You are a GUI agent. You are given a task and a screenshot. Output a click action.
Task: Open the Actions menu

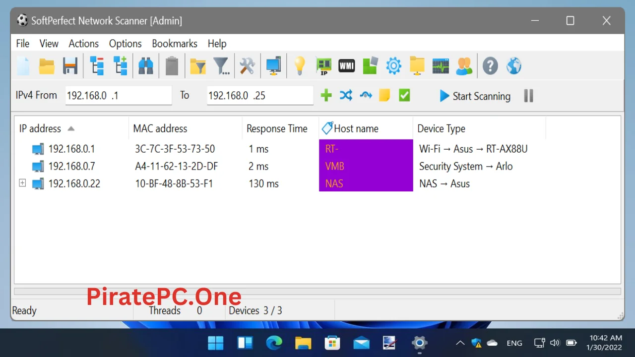pos(83,44)
